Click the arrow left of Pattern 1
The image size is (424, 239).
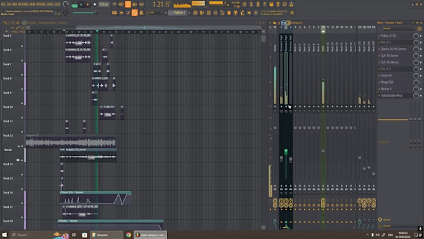[x=166, y=12]
